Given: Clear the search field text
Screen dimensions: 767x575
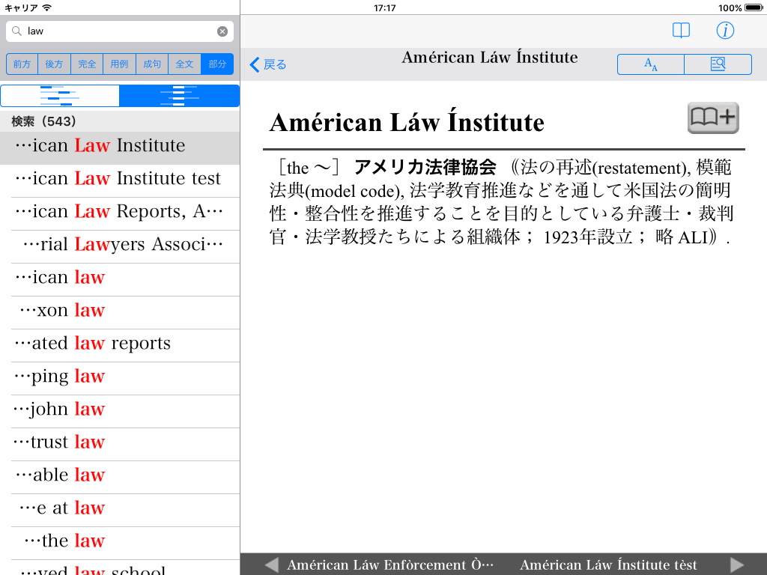Looking at the screenshot, I should coord(222,31).
